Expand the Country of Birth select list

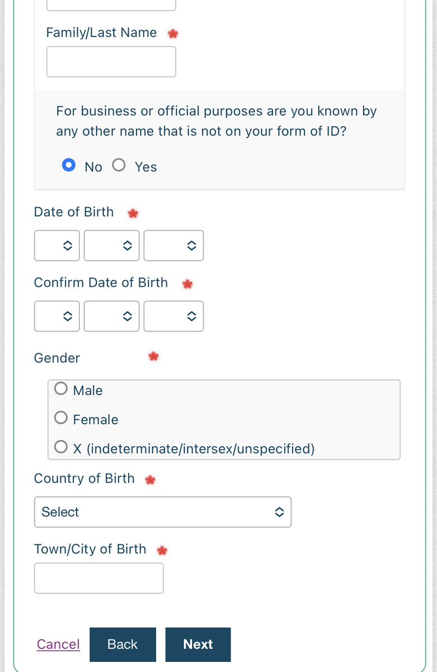click(162, 512)
